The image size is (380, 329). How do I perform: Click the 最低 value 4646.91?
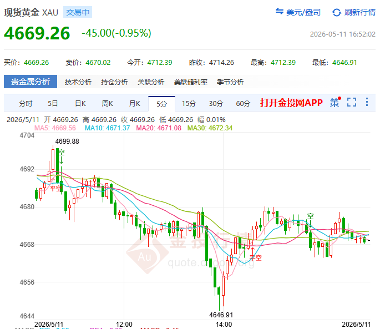point(344,63)
